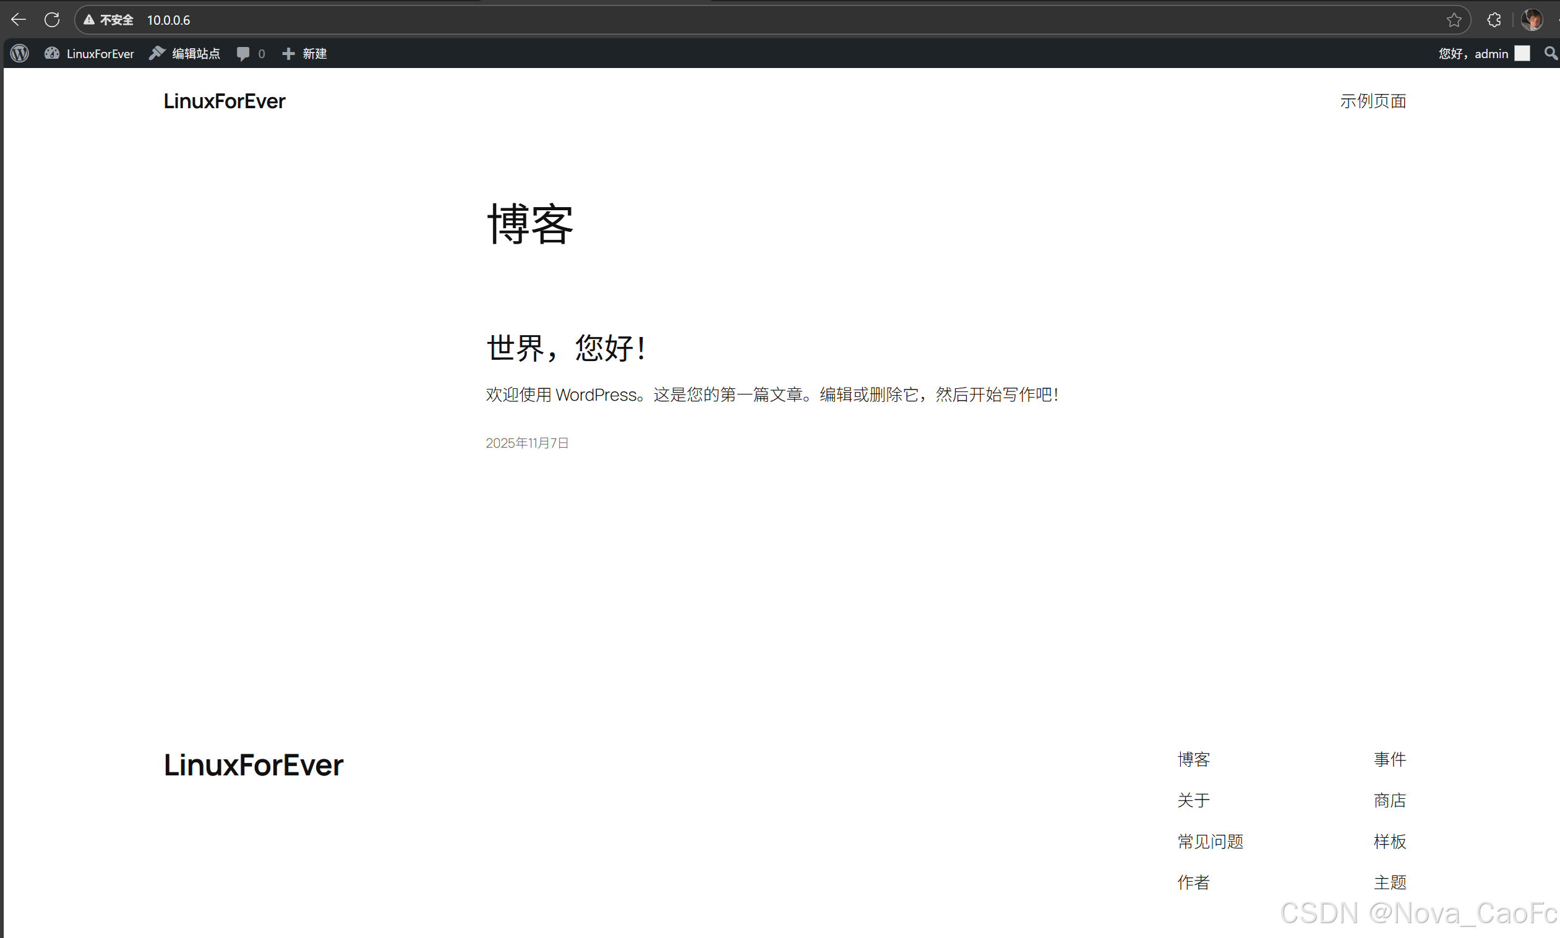Open the admin bar search magnifier
Viewport: 1560px width, 938px height.
(1550, 54)
